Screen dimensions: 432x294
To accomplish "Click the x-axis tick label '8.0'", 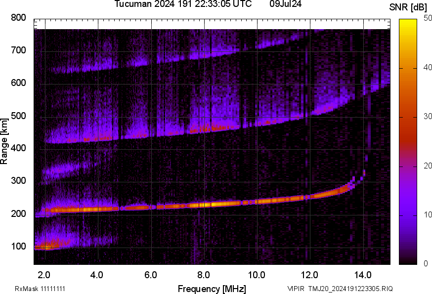I will pyautogui.click(x=203, y=275).
